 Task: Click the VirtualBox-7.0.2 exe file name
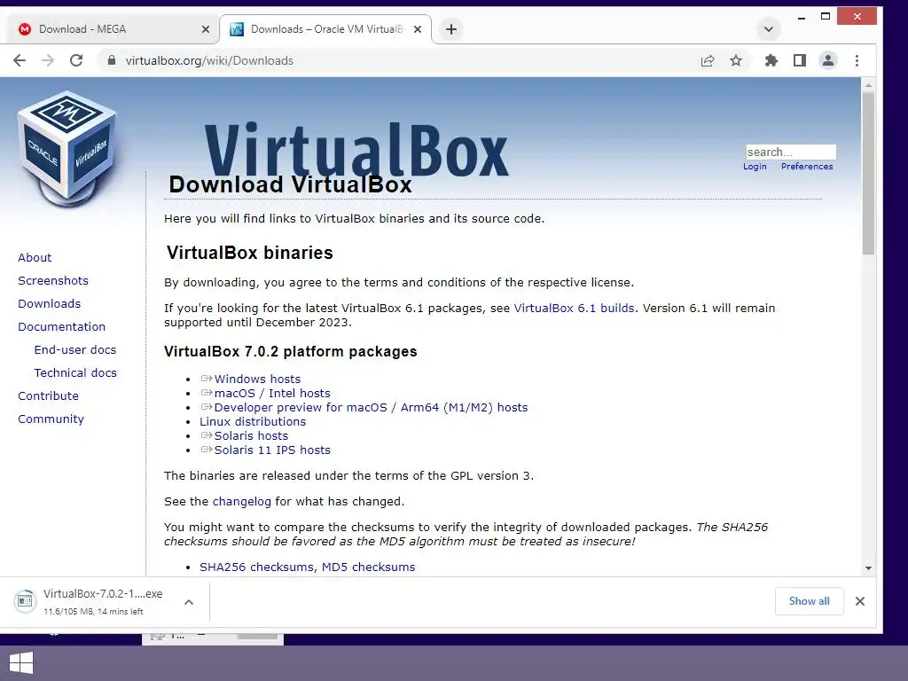[x=103, y=593]
